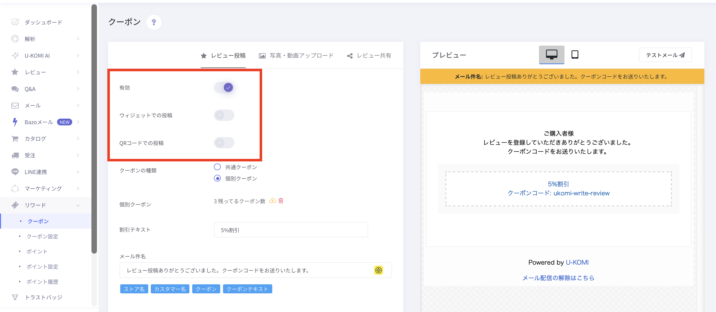Click the help question mark icon

coord(154,22)
